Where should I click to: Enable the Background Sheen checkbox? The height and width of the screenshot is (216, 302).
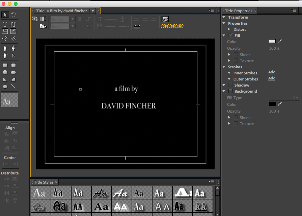click(236, 117)
